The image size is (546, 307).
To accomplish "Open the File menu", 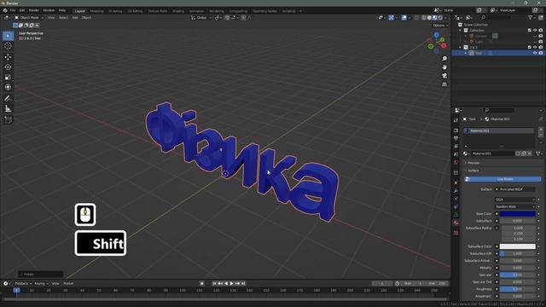I will click(x=13, y=10).
